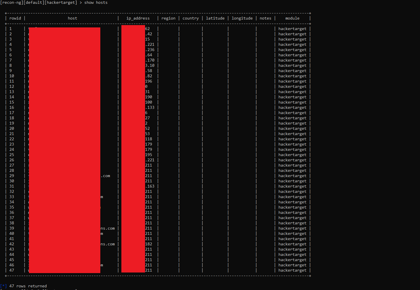420x290 pixels.
Task: Click the 'latitude' column header
Action: click(x=215, y=18)
